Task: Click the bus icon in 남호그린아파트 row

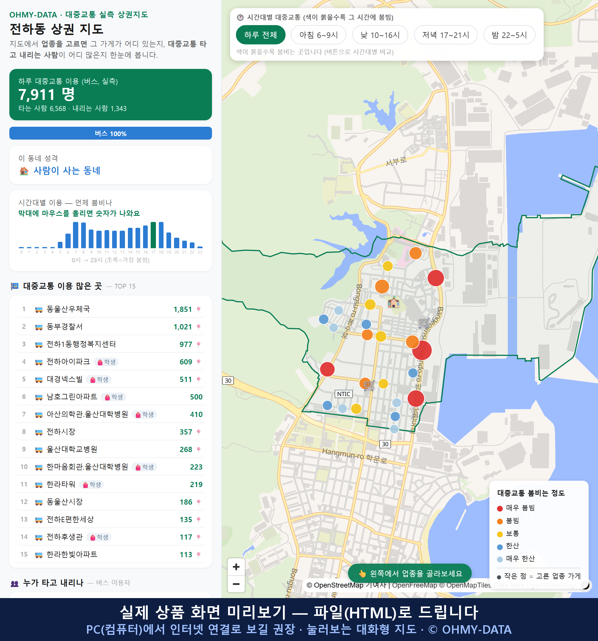Action: (x=39, y=397)
